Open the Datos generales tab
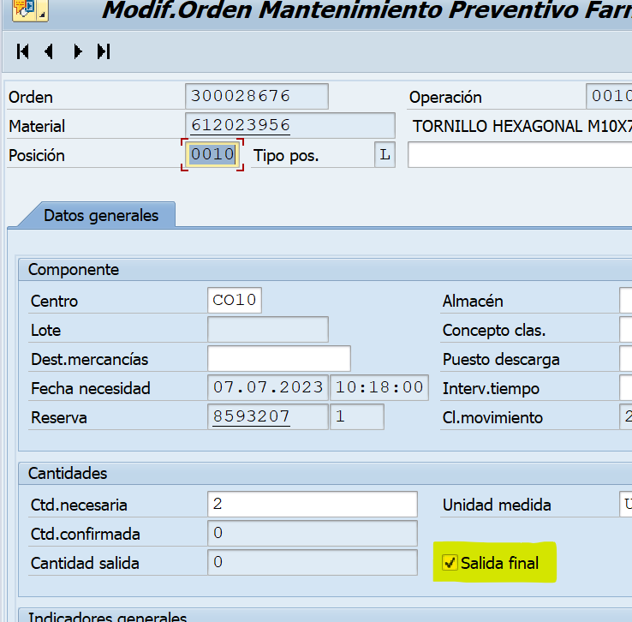The width and height of the screenshot is (632, 622). point(101,215)
